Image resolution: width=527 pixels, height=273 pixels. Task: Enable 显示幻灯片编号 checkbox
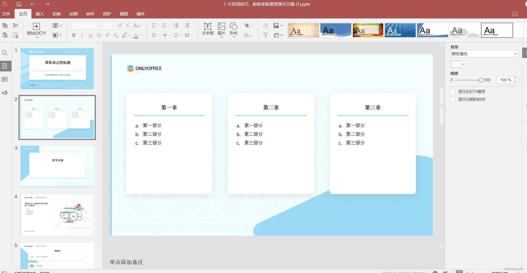tap(453, 92)
